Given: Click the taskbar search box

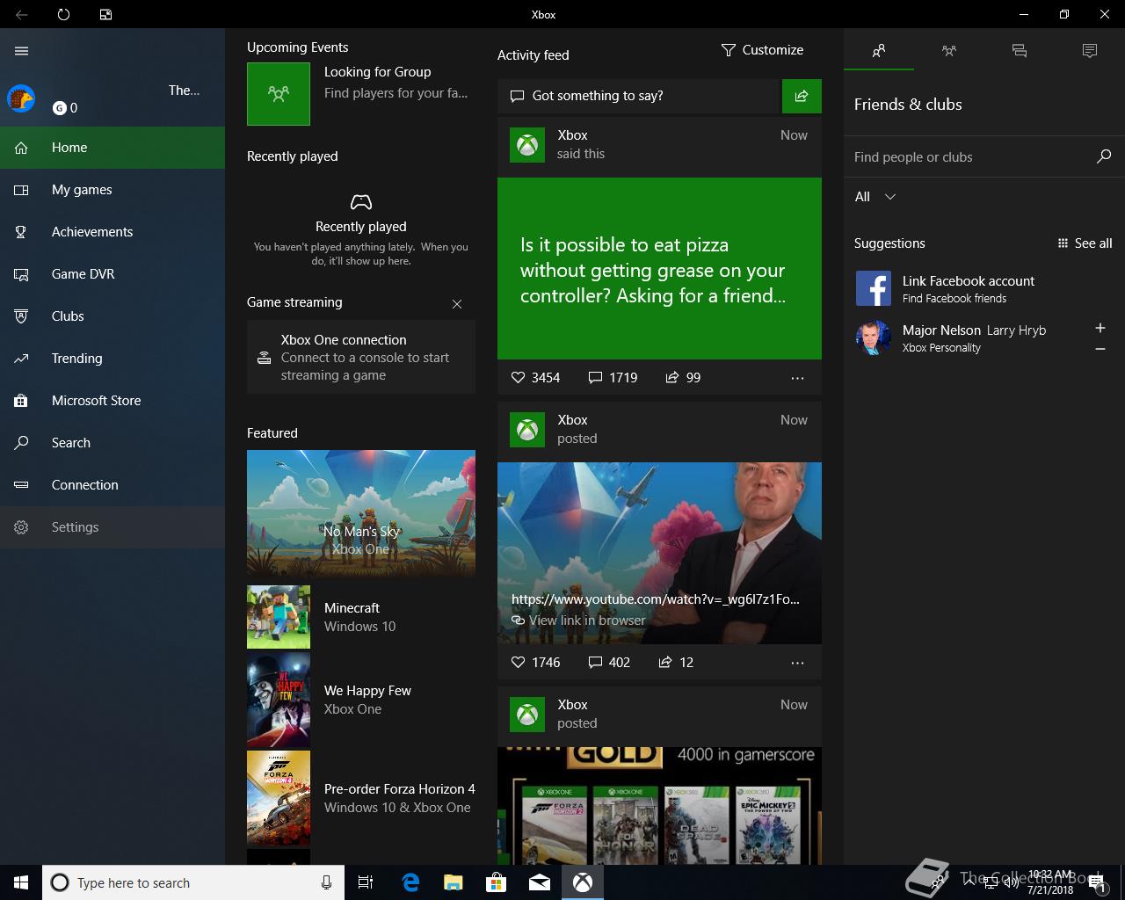Looking at the screenshot, I should (193, 882).
